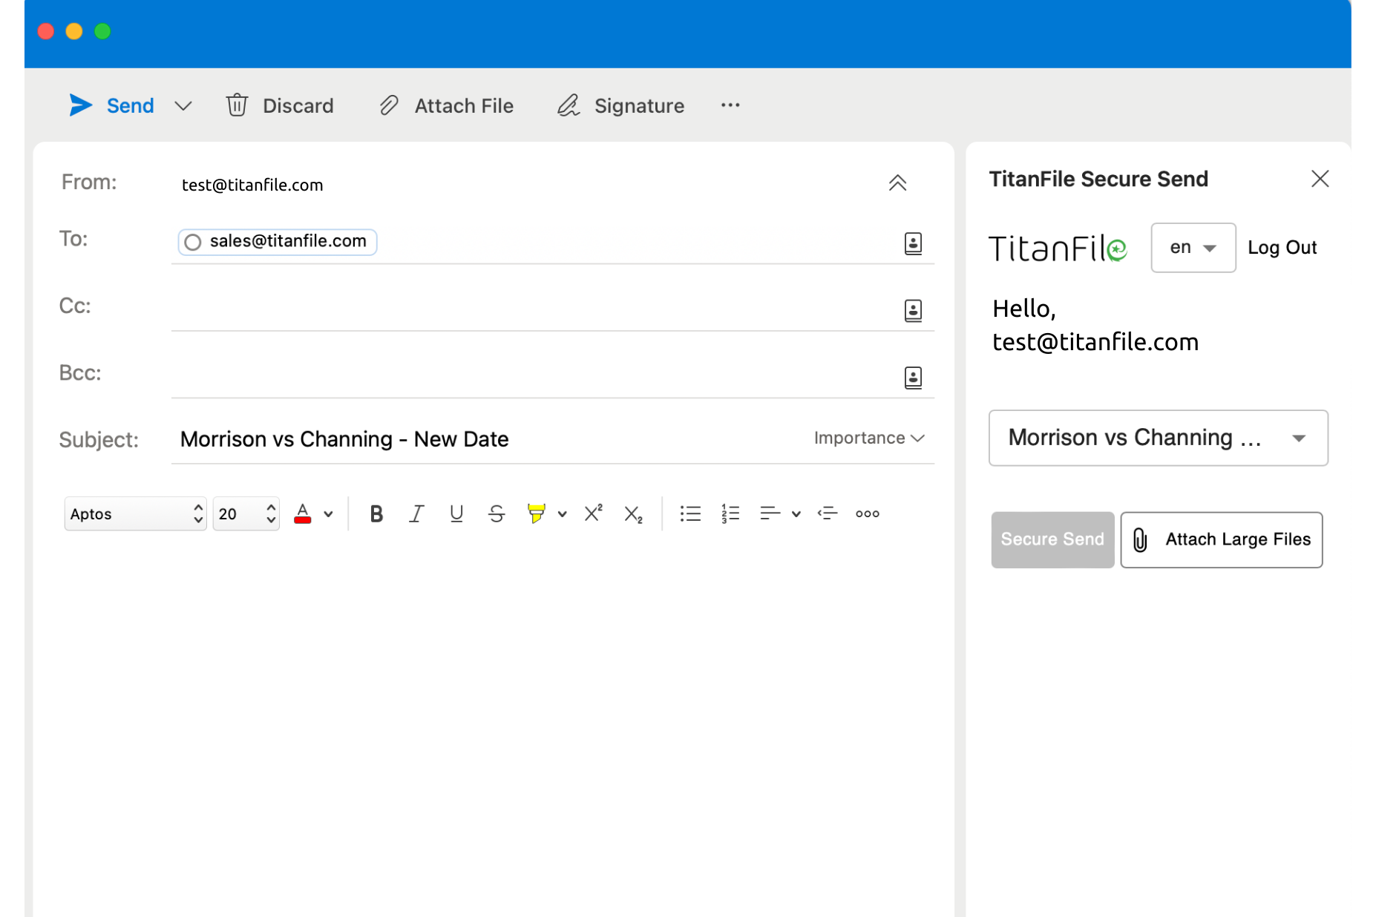Click the green fullscreen window button
1376x917 pixels.
[x=102, y=31]
